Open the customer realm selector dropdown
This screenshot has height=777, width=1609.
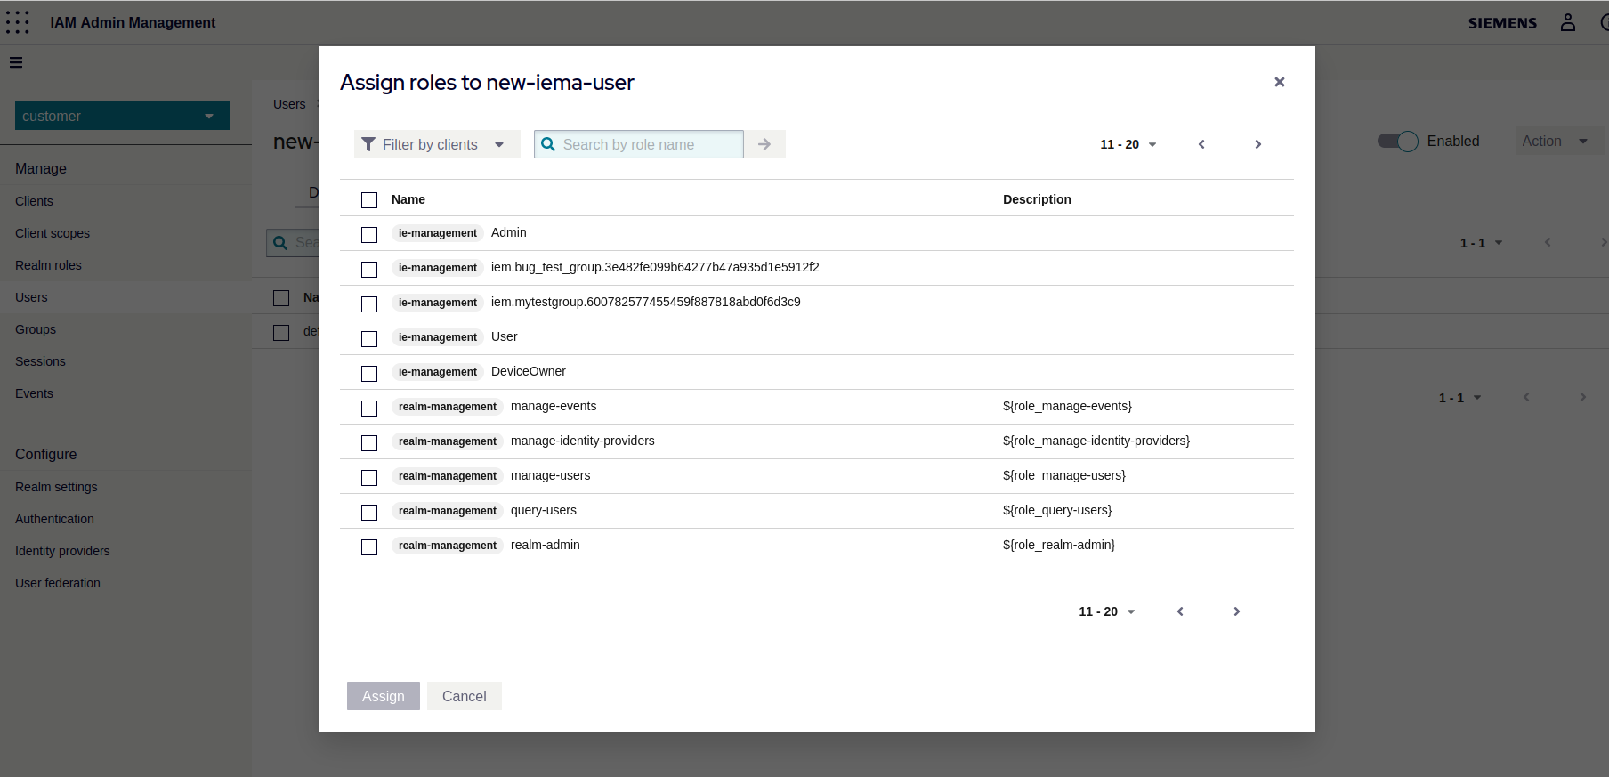[x=122, y=116]
